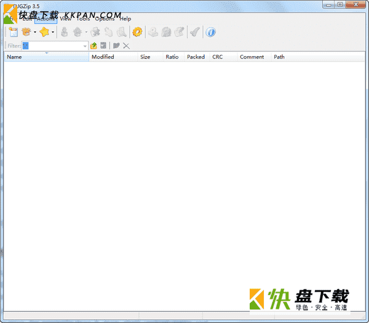Open About via blue info icon
The height and width of the screenshot is (323, 369).
pos(210,32)
